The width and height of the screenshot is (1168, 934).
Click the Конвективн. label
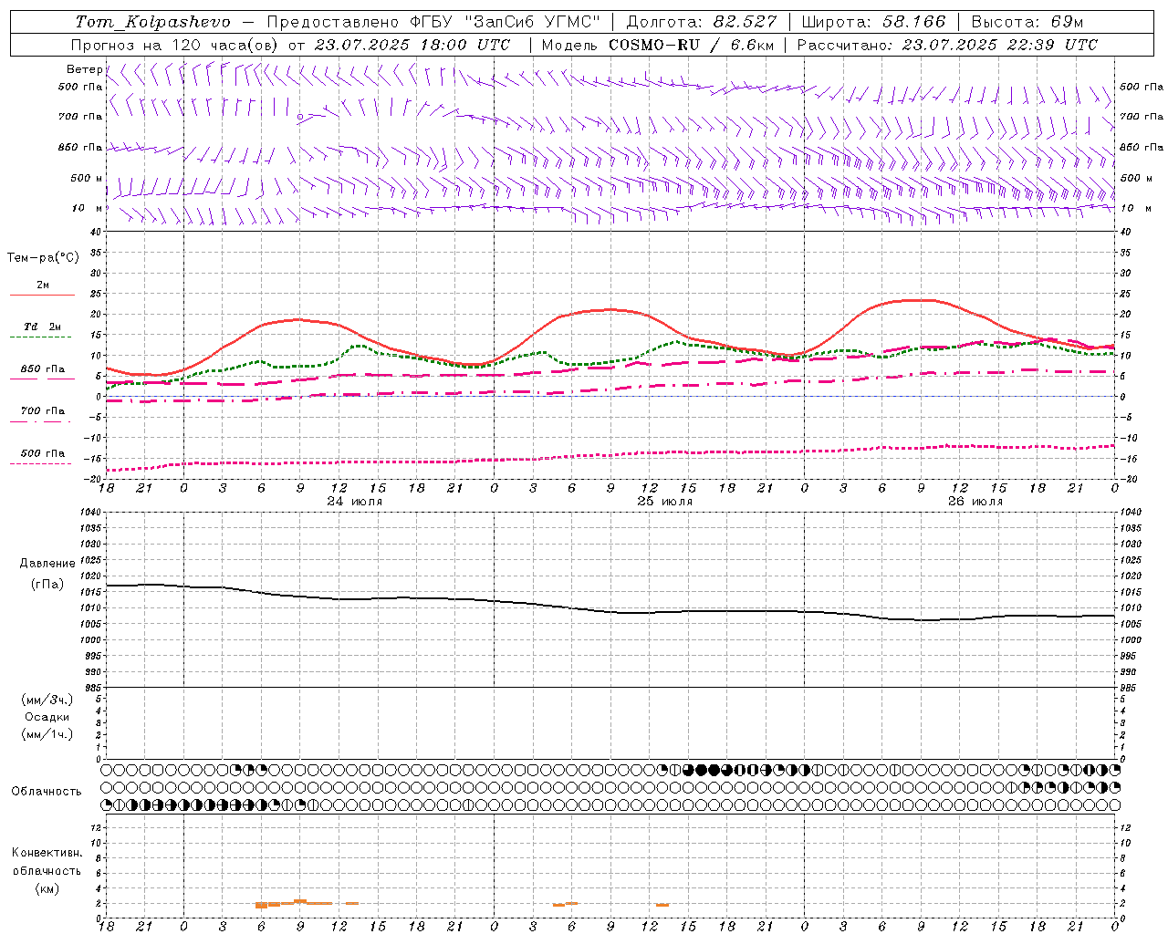click(x=47, y=853)
